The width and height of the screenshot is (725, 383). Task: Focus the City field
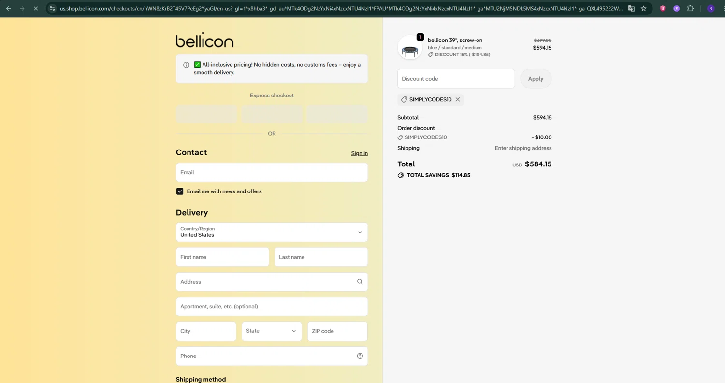coord(206,331)
